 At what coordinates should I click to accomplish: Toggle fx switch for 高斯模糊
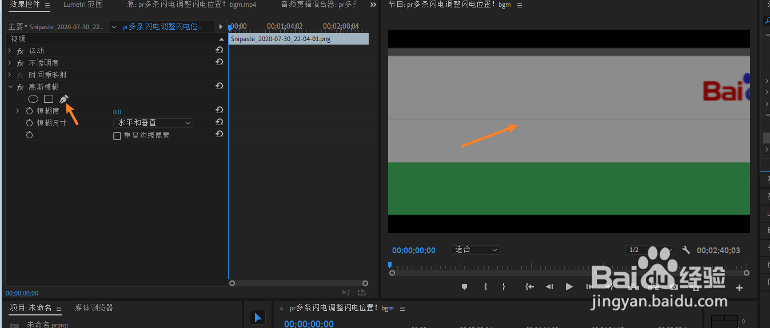pyautogui.click(x=20, y=87)
